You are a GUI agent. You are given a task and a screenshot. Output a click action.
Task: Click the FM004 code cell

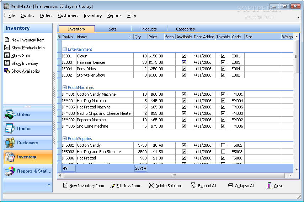[x=237, y=101]
